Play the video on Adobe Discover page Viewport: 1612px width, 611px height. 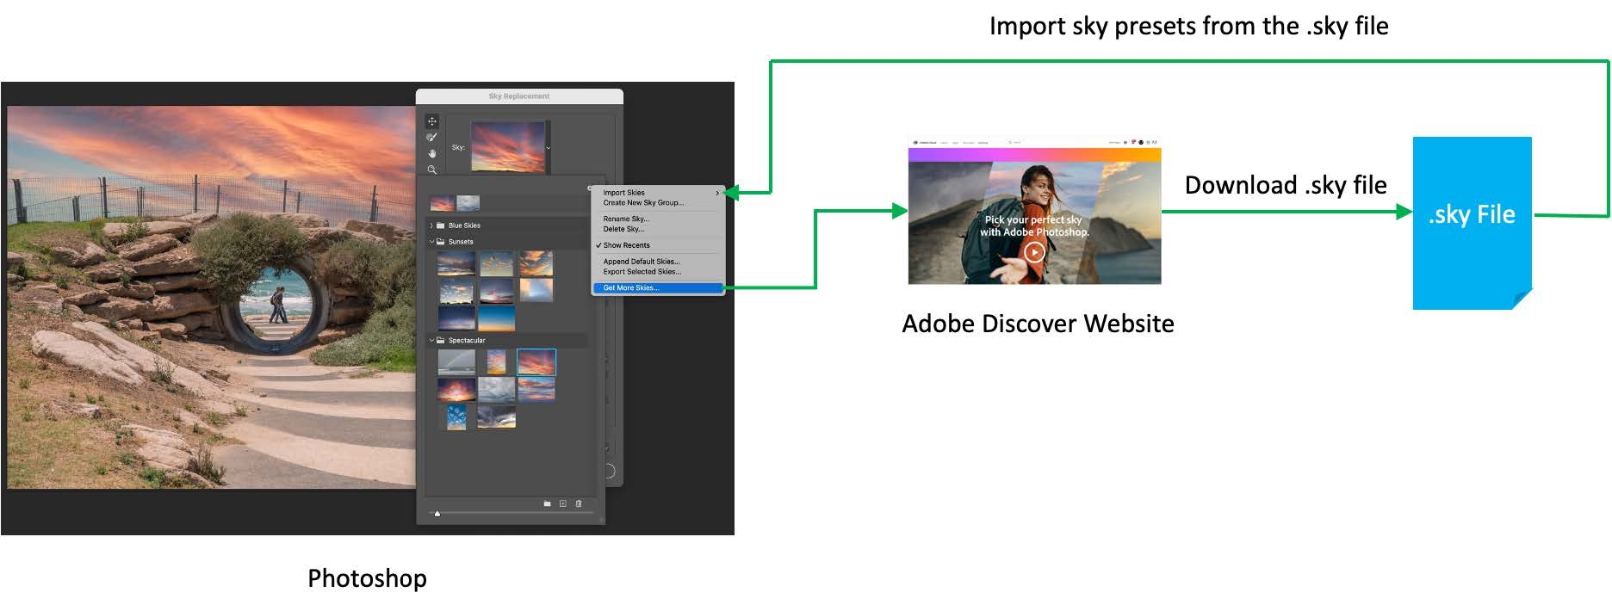pyautogui.click(x=1034, y=252)
